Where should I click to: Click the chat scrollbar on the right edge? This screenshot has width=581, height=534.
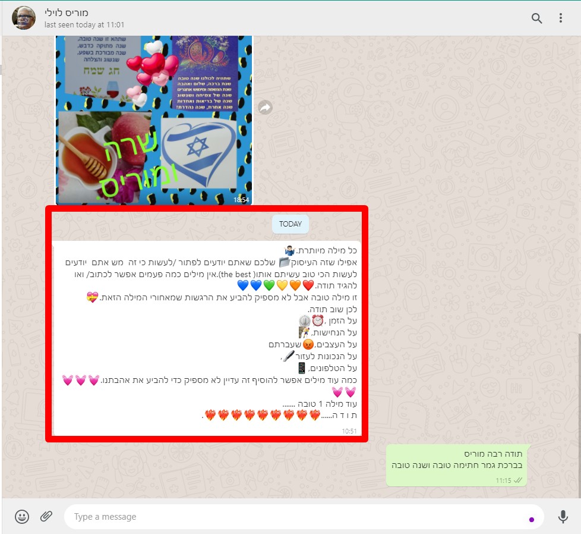[579, 414]
